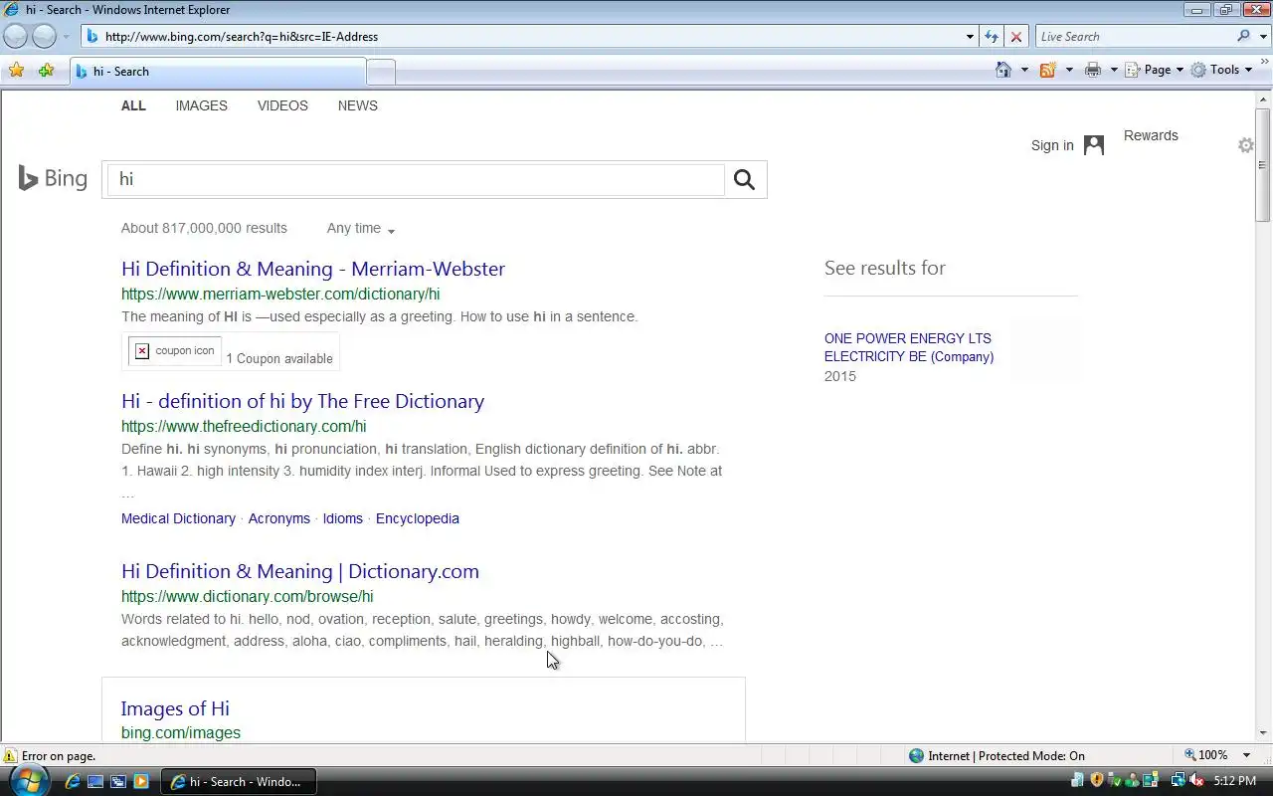Open the Dictionary.com result link

(x=300, y=571)
